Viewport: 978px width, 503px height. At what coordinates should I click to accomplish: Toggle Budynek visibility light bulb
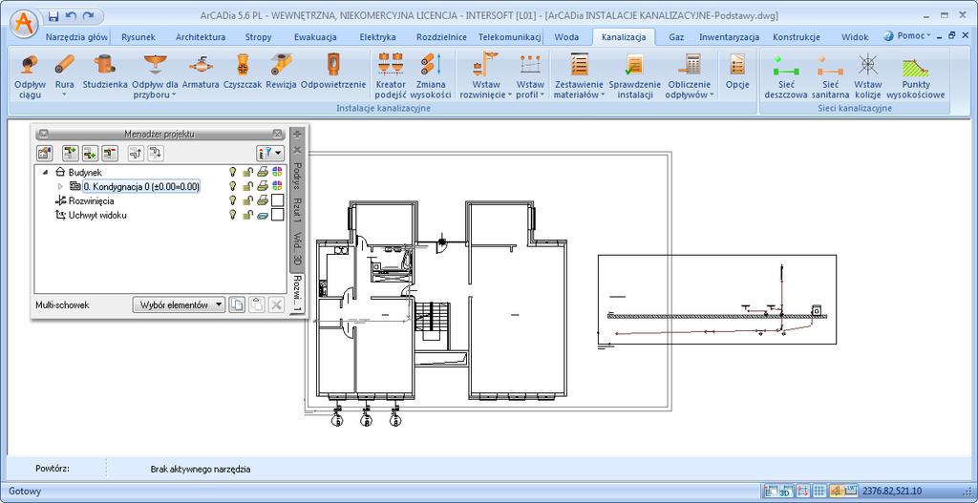233,172
